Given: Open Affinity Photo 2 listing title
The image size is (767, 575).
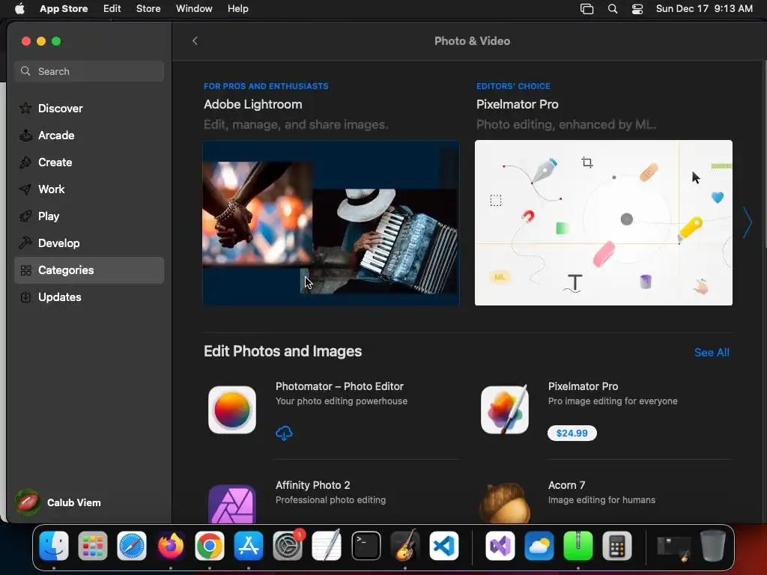Looking at the screenshot, I should coord(312,485).
